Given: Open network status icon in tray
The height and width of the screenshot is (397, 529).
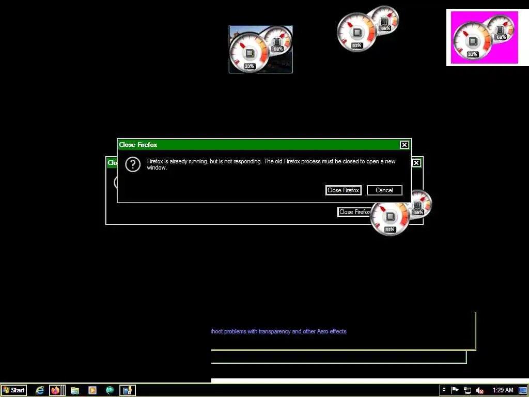Looking at the screenshot, I should (467, 391).
